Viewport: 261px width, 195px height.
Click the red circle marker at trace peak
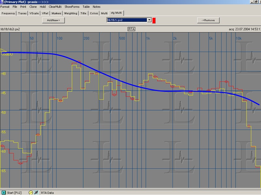point(78,61)
